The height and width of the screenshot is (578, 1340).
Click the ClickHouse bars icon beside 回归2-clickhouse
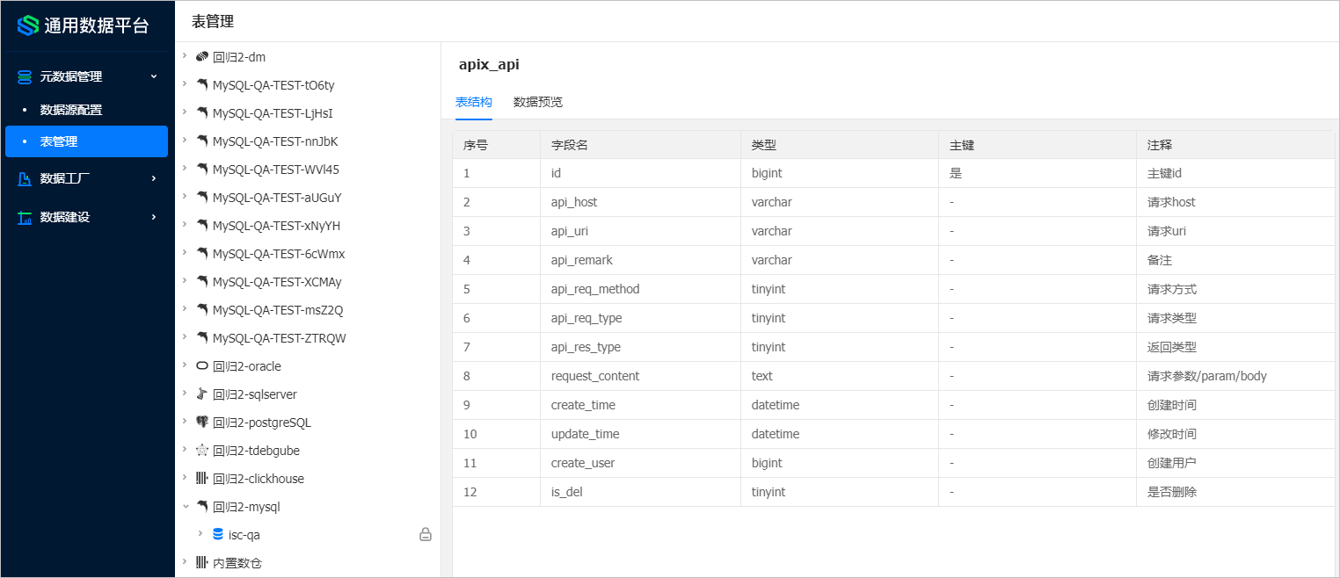click(x=201, y=478)
